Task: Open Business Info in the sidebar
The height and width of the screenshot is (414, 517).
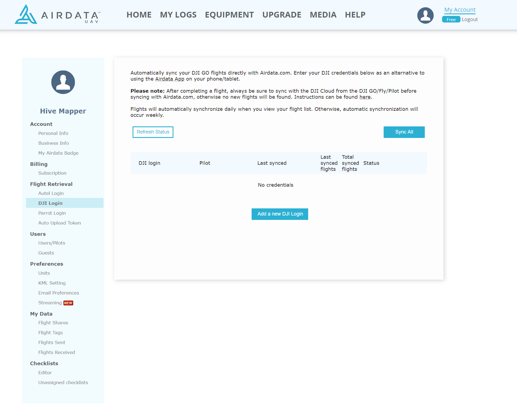Action: coord(54,143)
